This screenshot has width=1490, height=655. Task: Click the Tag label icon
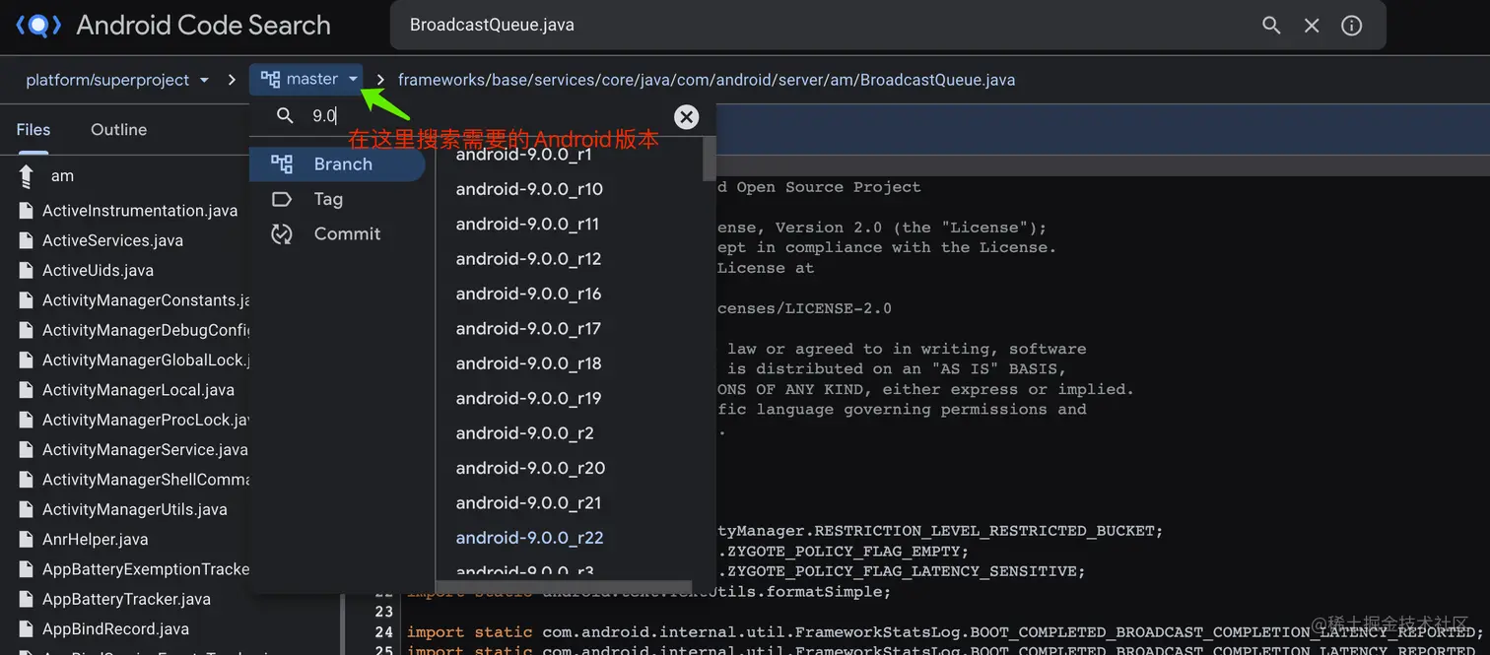(282, 199)
